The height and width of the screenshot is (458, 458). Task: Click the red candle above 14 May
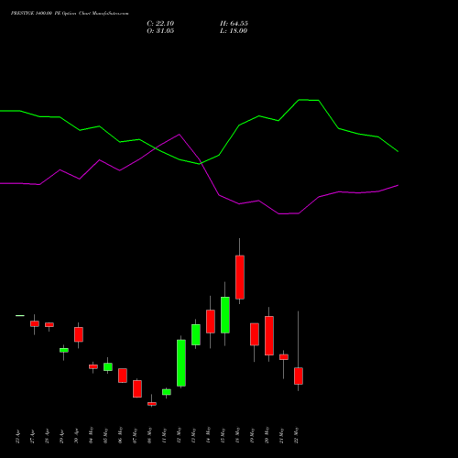[x=211, y=322]
